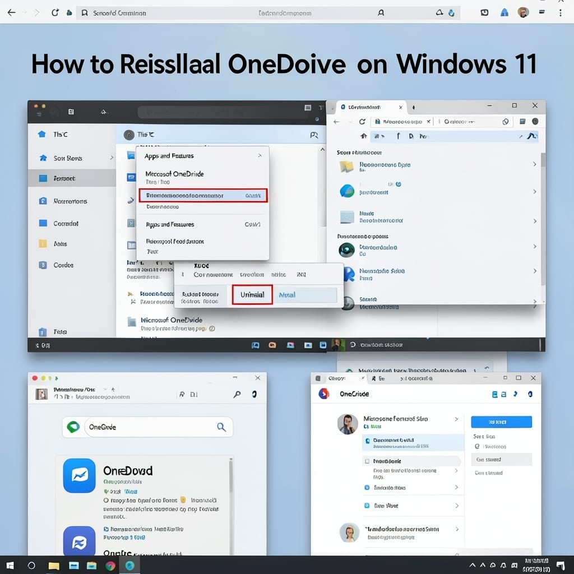
Task: Click the home icon in top-right window
Action: point(363,136)
